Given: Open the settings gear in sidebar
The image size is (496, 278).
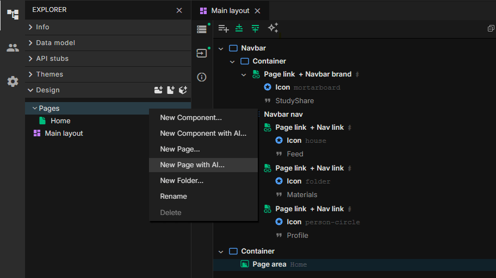Looking at the screenshot, I should coord(13,81).
